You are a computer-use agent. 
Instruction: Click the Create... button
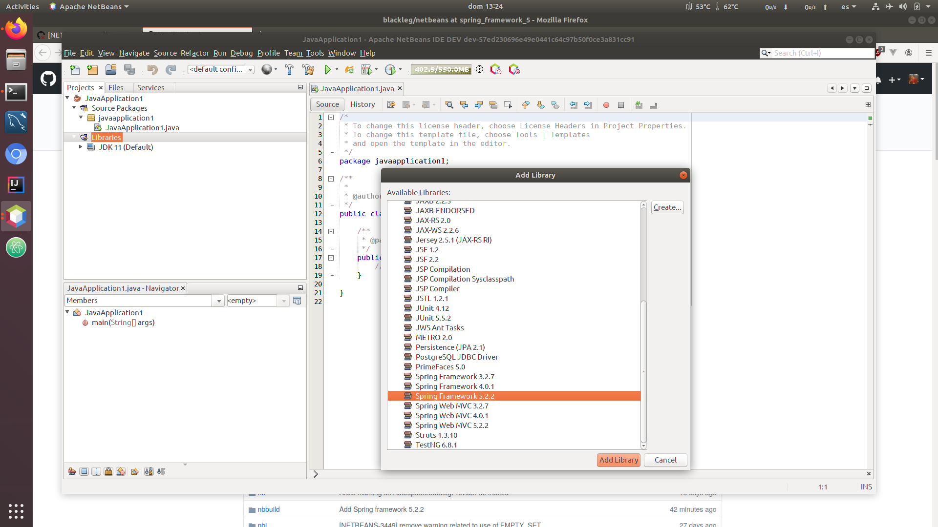coord(667,207)
